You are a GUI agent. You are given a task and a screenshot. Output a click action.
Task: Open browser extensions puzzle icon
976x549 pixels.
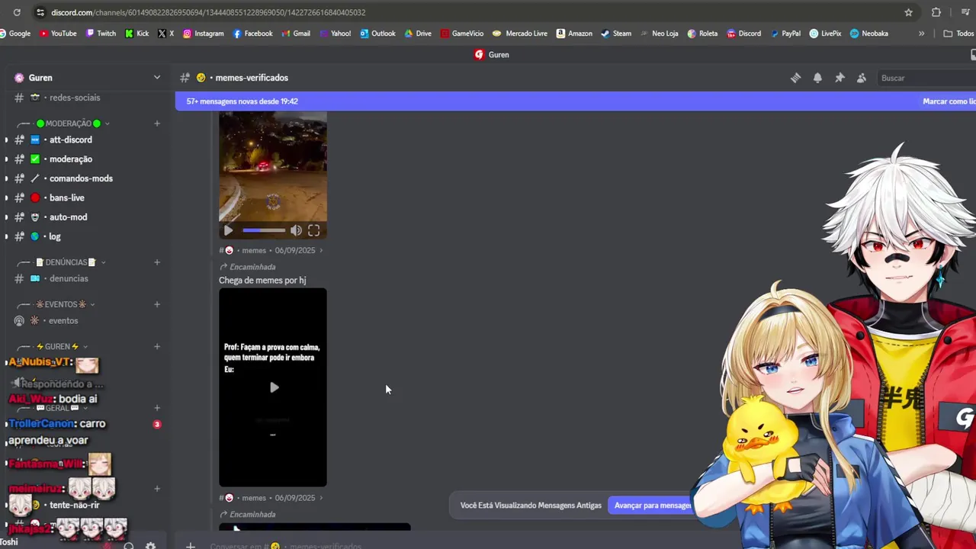(x=936, y=12)
